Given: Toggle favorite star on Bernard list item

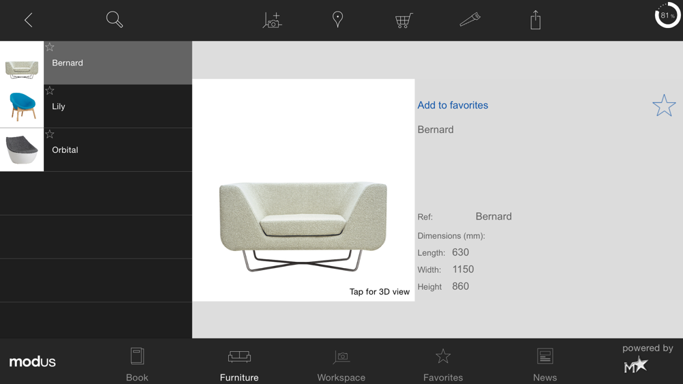Looking at the screenshot, I should [50, 47].
